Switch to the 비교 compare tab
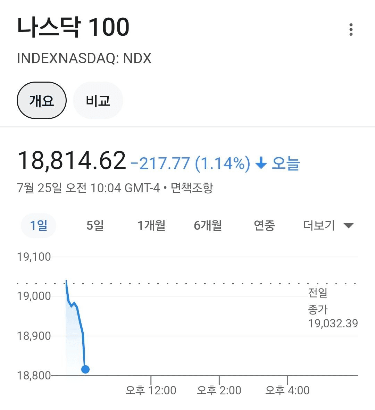Screen dimensions: 375x410 click(98, 100)
